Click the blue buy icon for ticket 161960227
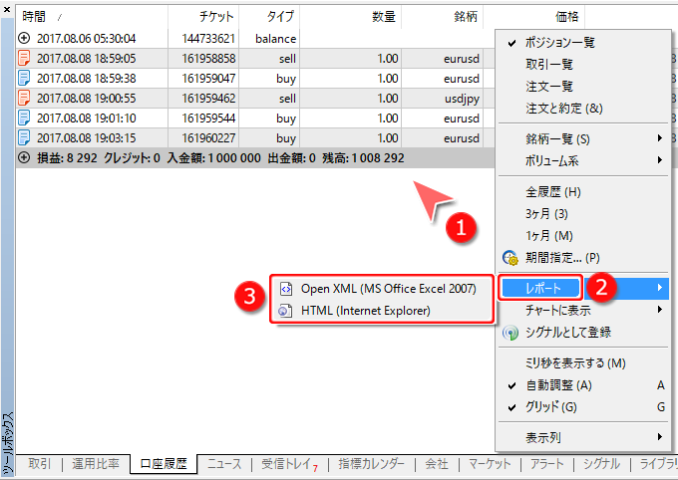The image size is (678, 480). [24, 137]
